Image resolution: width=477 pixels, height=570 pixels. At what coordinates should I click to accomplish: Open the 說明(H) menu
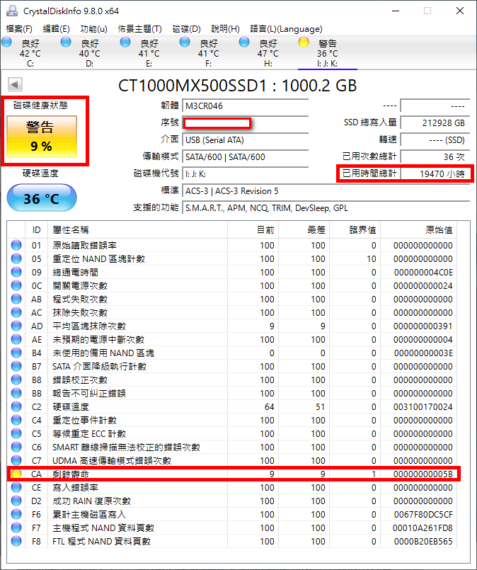pyautogui.click(x=225, y=29)
